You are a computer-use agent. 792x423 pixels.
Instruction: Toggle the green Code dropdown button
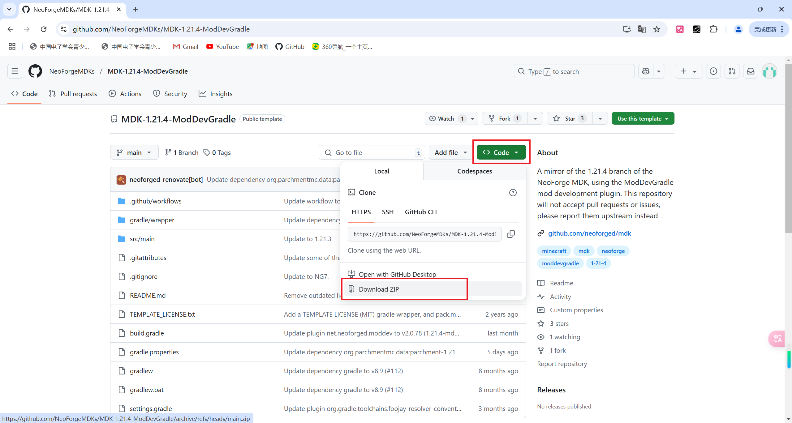click(501, 152)
